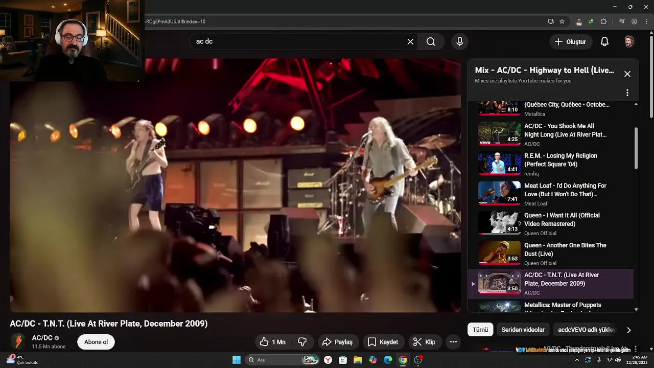
Task: Select the Seriden videolar chip
Action: click(523, 330)
